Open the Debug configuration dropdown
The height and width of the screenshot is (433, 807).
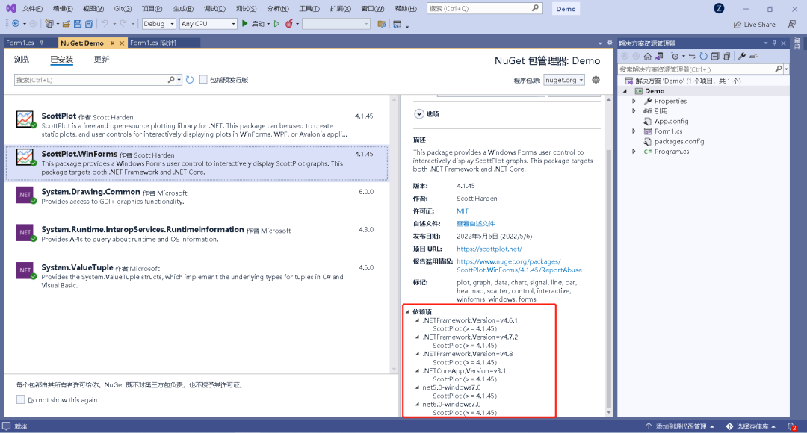(x=158, y=24)
